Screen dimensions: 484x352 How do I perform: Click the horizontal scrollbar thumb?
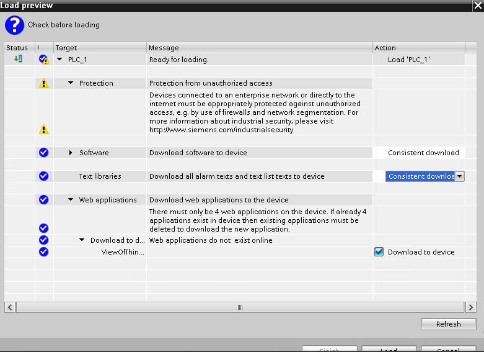pyautogui.click(x=240, y=307)
